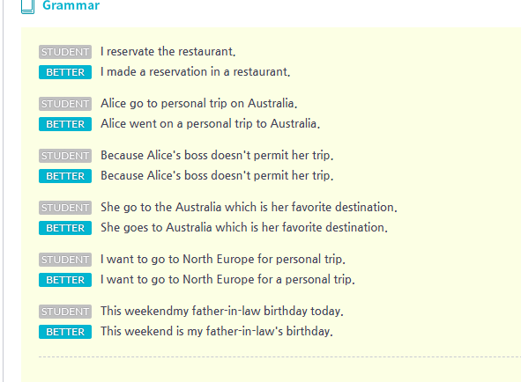Click BETTER badge beside 'She goes to Australia'
Screen dimensions: 521x382
point(65,228)
